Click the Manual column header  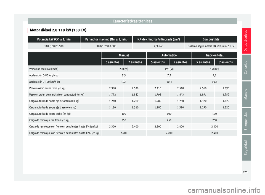tap(124, 55)
